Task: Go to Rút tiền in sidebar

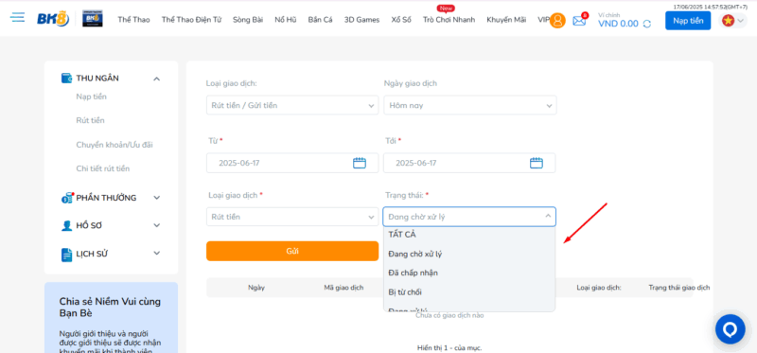Action: (90, 120)
